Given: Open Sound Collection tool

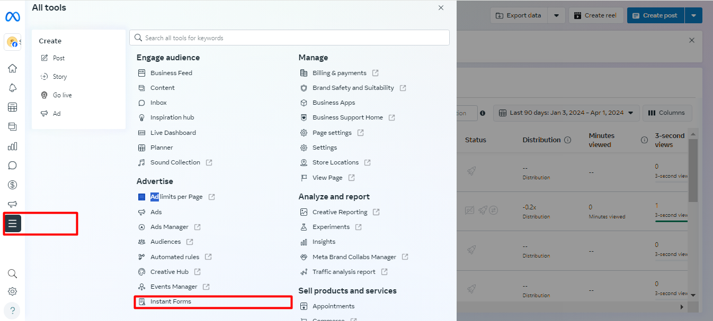Looking at the screenshot, I should [x=175, y=162].
